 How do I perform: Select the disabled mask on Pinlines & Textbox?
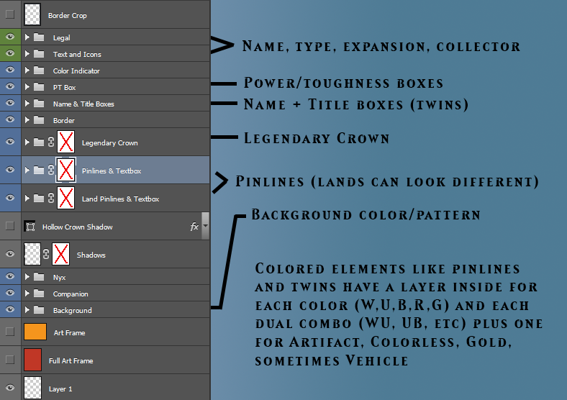[x=65, y=170]
